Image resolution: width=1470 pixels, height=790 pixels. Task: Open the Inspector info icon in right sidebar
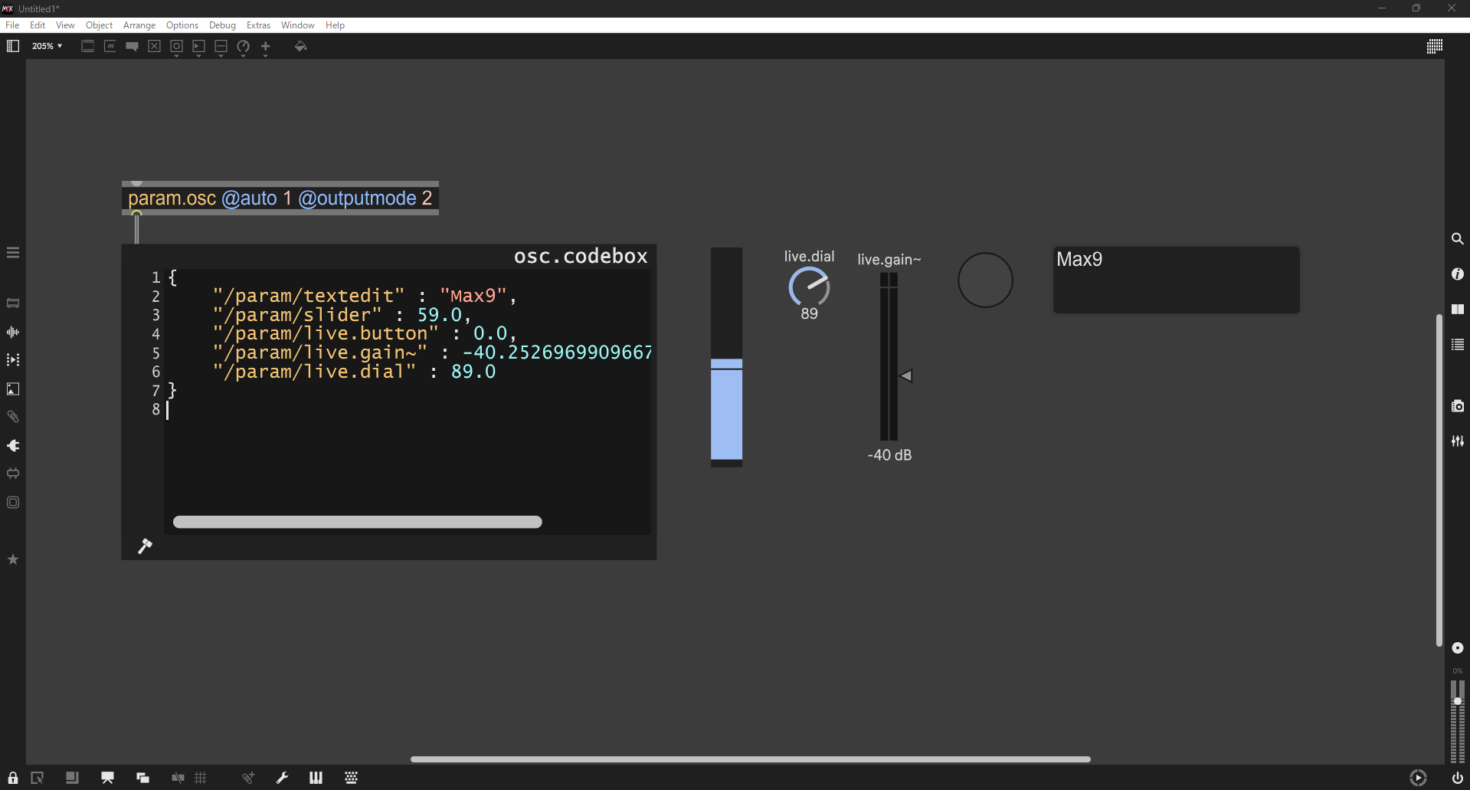point(1457,274)
